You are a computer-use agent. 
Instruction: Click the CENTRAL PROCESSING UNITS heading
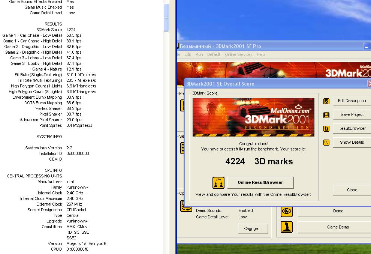click(34, 176)
